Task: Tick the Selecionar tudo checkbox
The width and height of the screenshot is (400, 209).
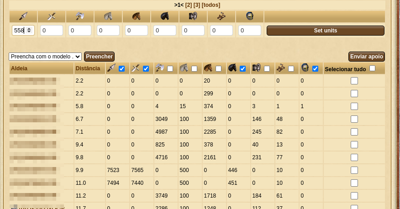Action: coord(372,68)
